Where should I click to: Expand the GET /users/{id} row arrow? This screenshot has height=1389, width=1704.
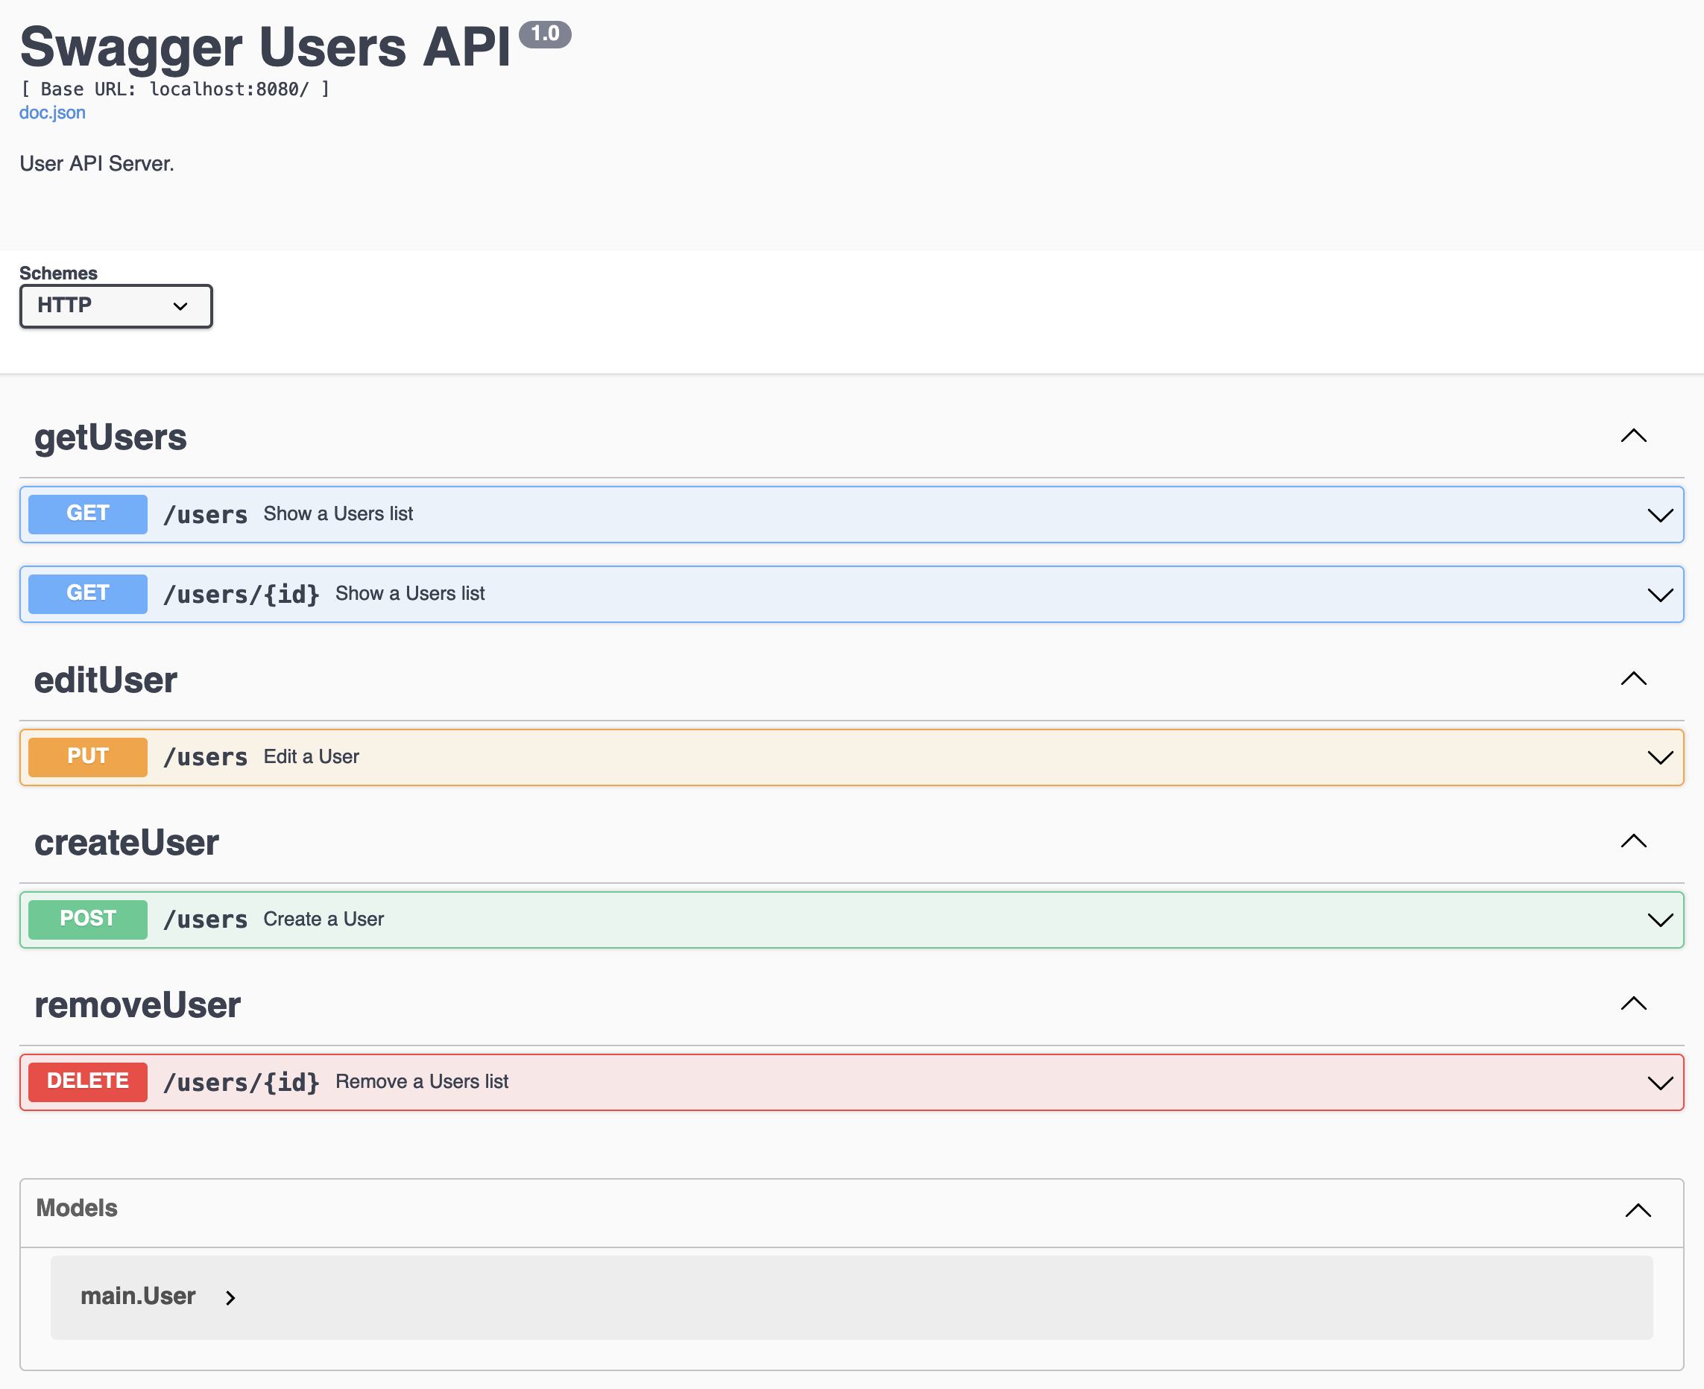pyautogui.click(x=1661, y=595)
